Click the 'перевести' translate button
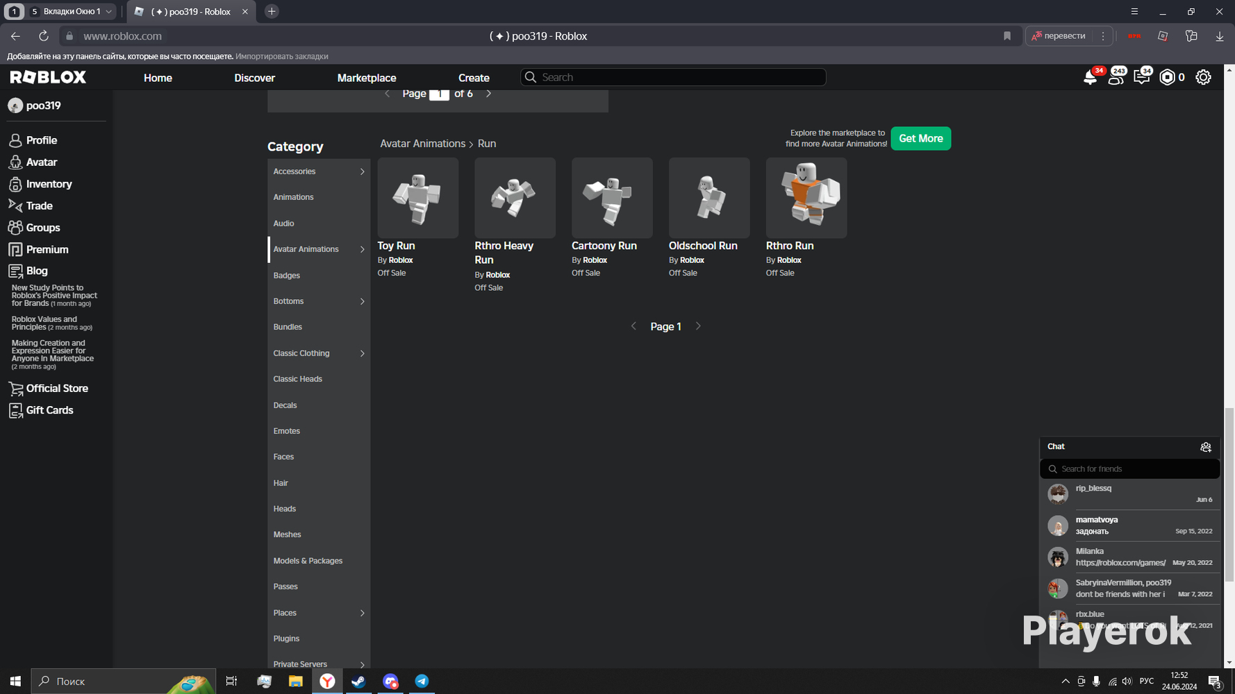1235x694 pixels. (x=1059, y=36)
